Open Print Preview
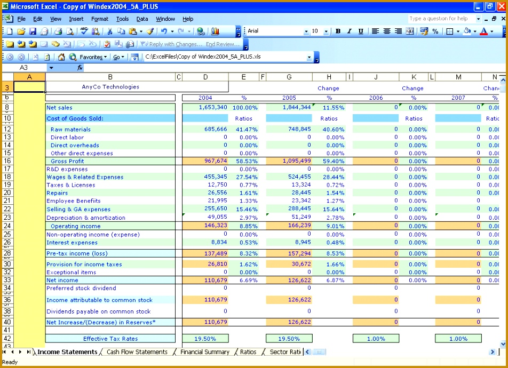 (70, 31)
